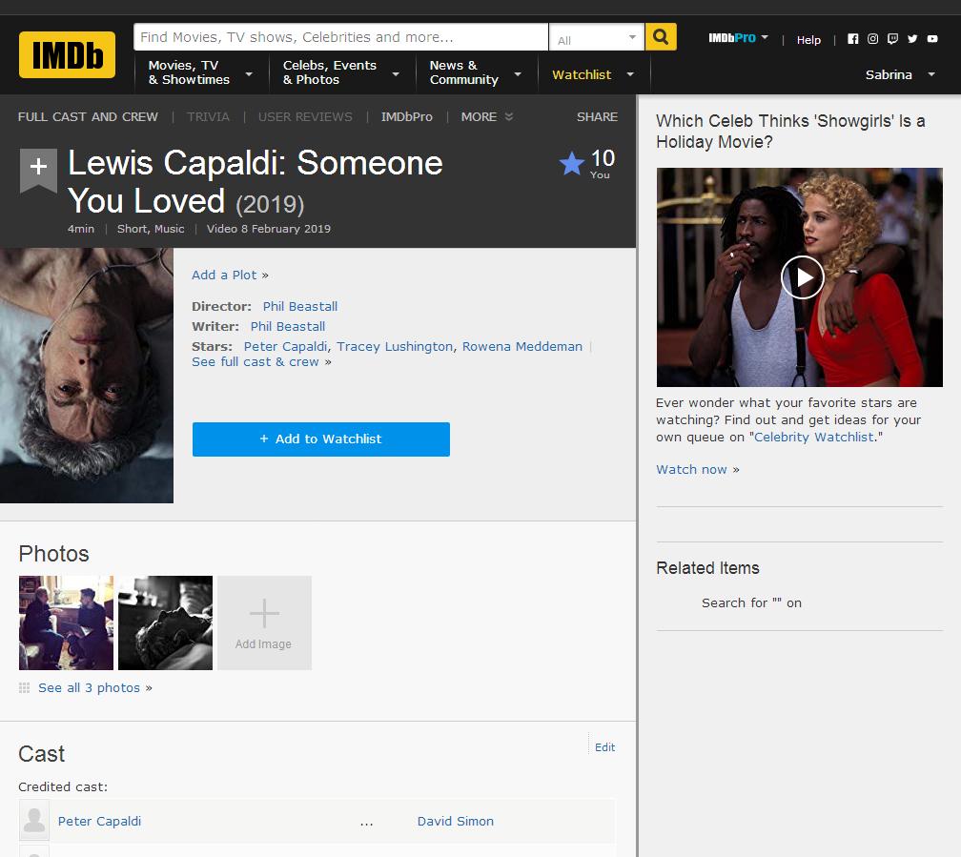
Task: Click Help in the header
Action: pos(808,40)
